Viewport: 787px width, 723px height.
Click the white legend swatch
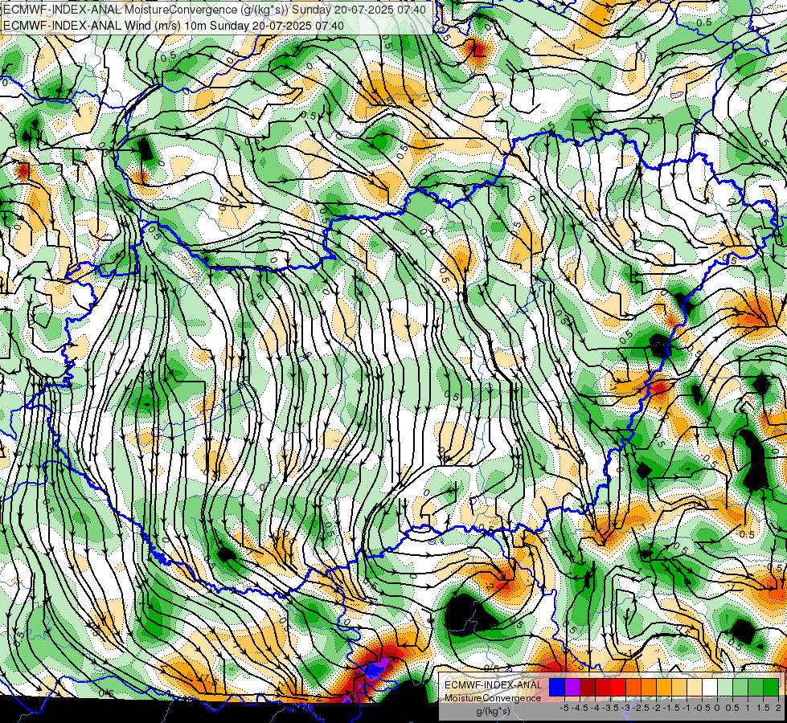[x=710, y=688]
